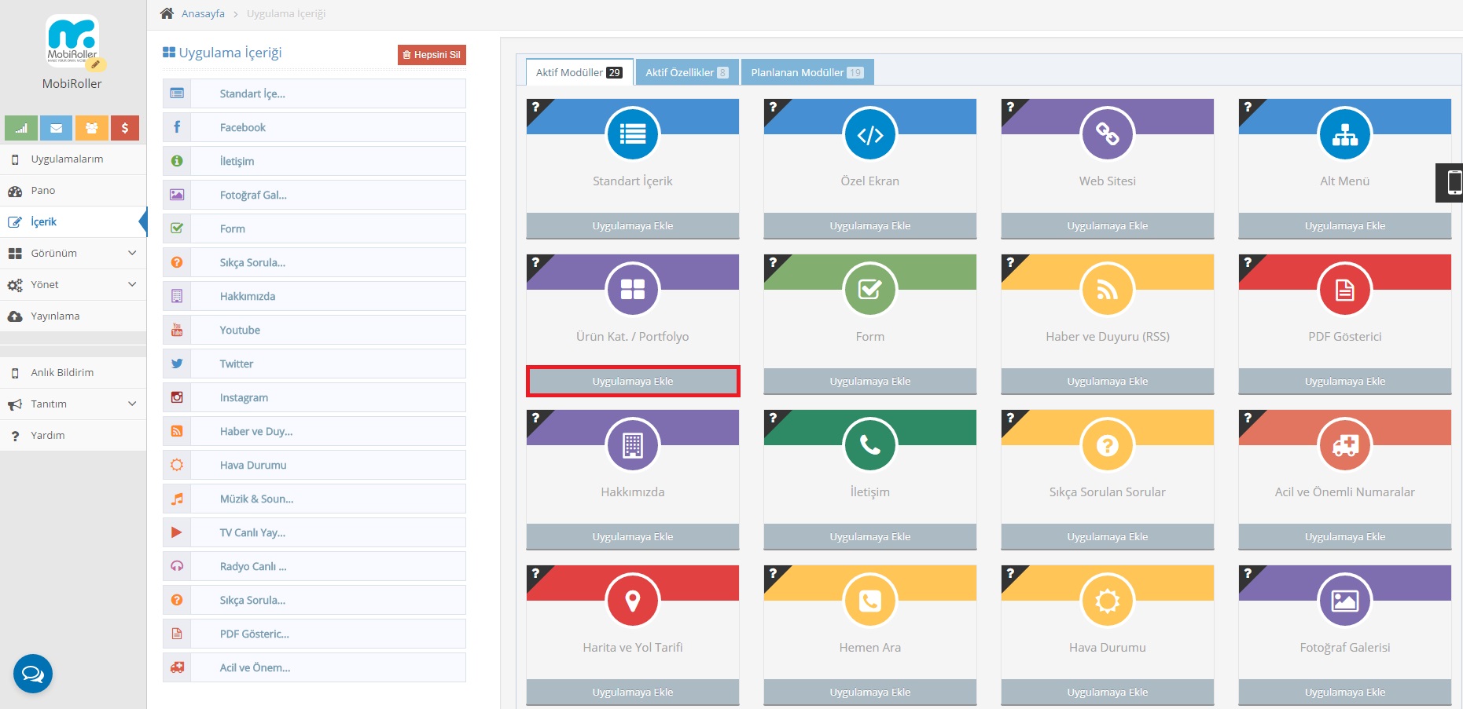Open Pano in the sidebar
1463x709 pixels.
tap(73, 191)
